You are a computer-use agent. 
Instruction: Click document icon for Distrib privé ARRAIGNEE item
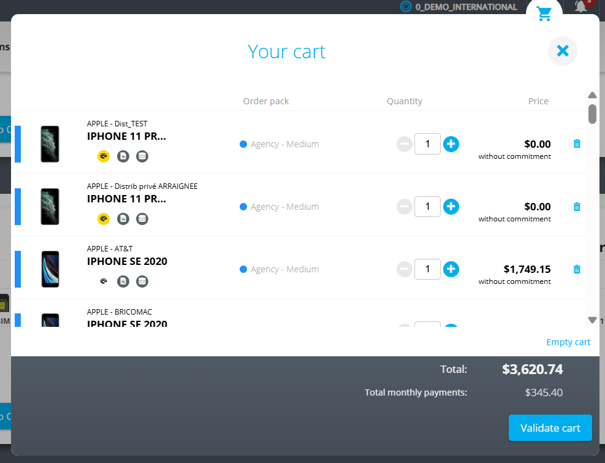(123, 219)
